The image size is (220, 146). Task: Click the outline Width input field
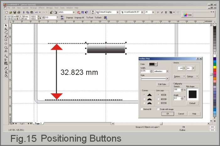tap(145, 71)
